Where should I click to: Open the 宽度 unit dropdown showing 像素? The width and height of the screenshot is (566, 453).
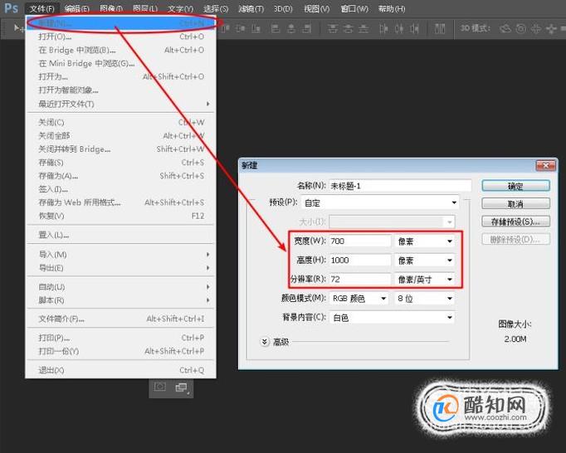click(425, 241)
